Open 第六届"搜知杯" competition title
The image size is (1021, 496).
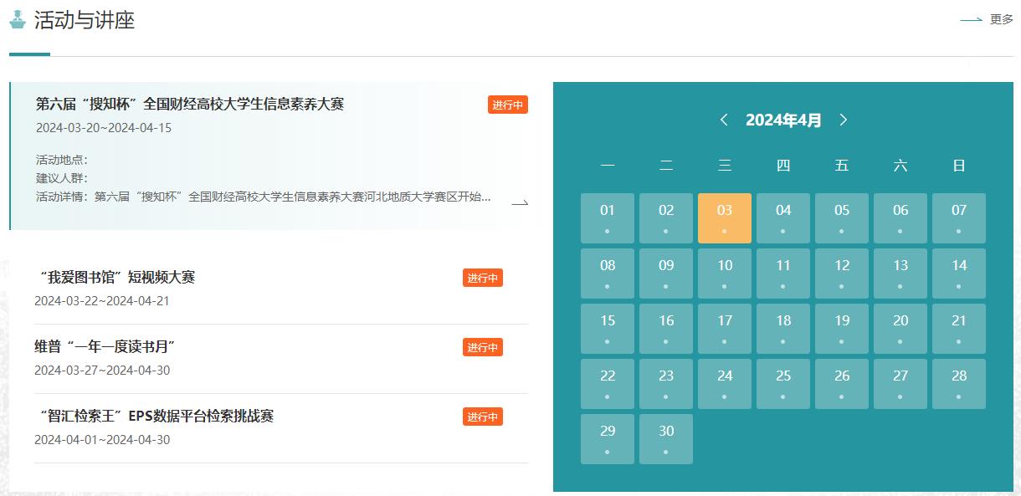click(190, 104)
